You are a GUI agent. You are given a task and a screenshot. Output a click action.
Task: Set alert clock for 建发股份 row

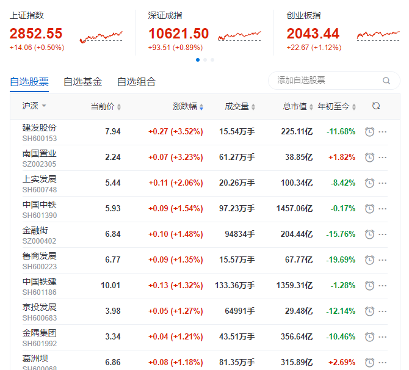click(x=369, y=132)
